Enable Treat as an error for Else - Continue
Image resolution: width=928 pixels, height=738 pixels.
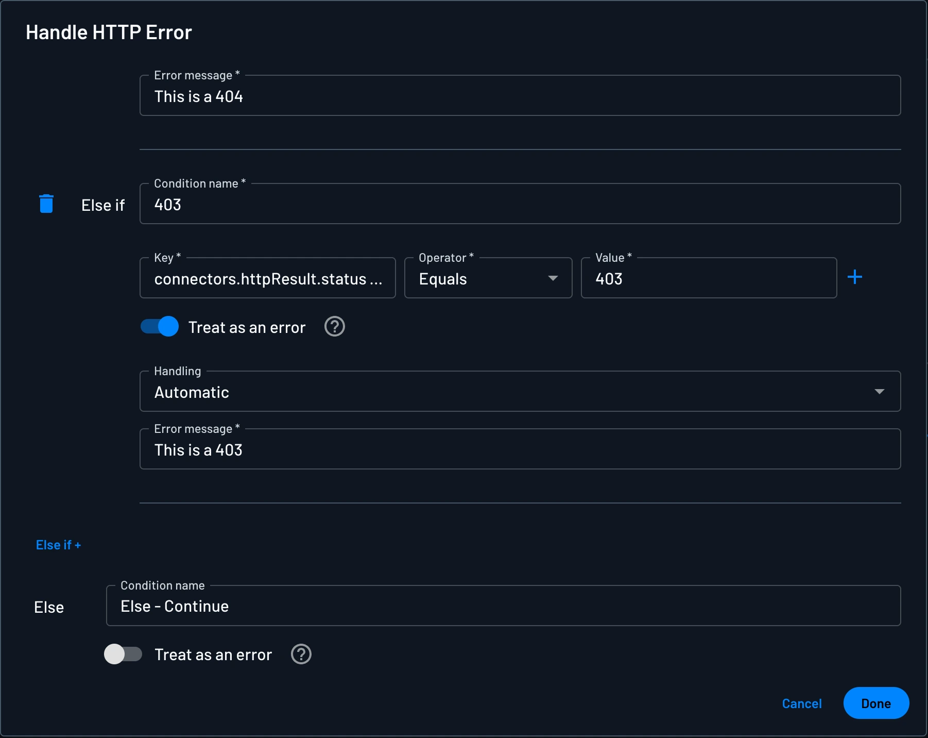[124, 655]
